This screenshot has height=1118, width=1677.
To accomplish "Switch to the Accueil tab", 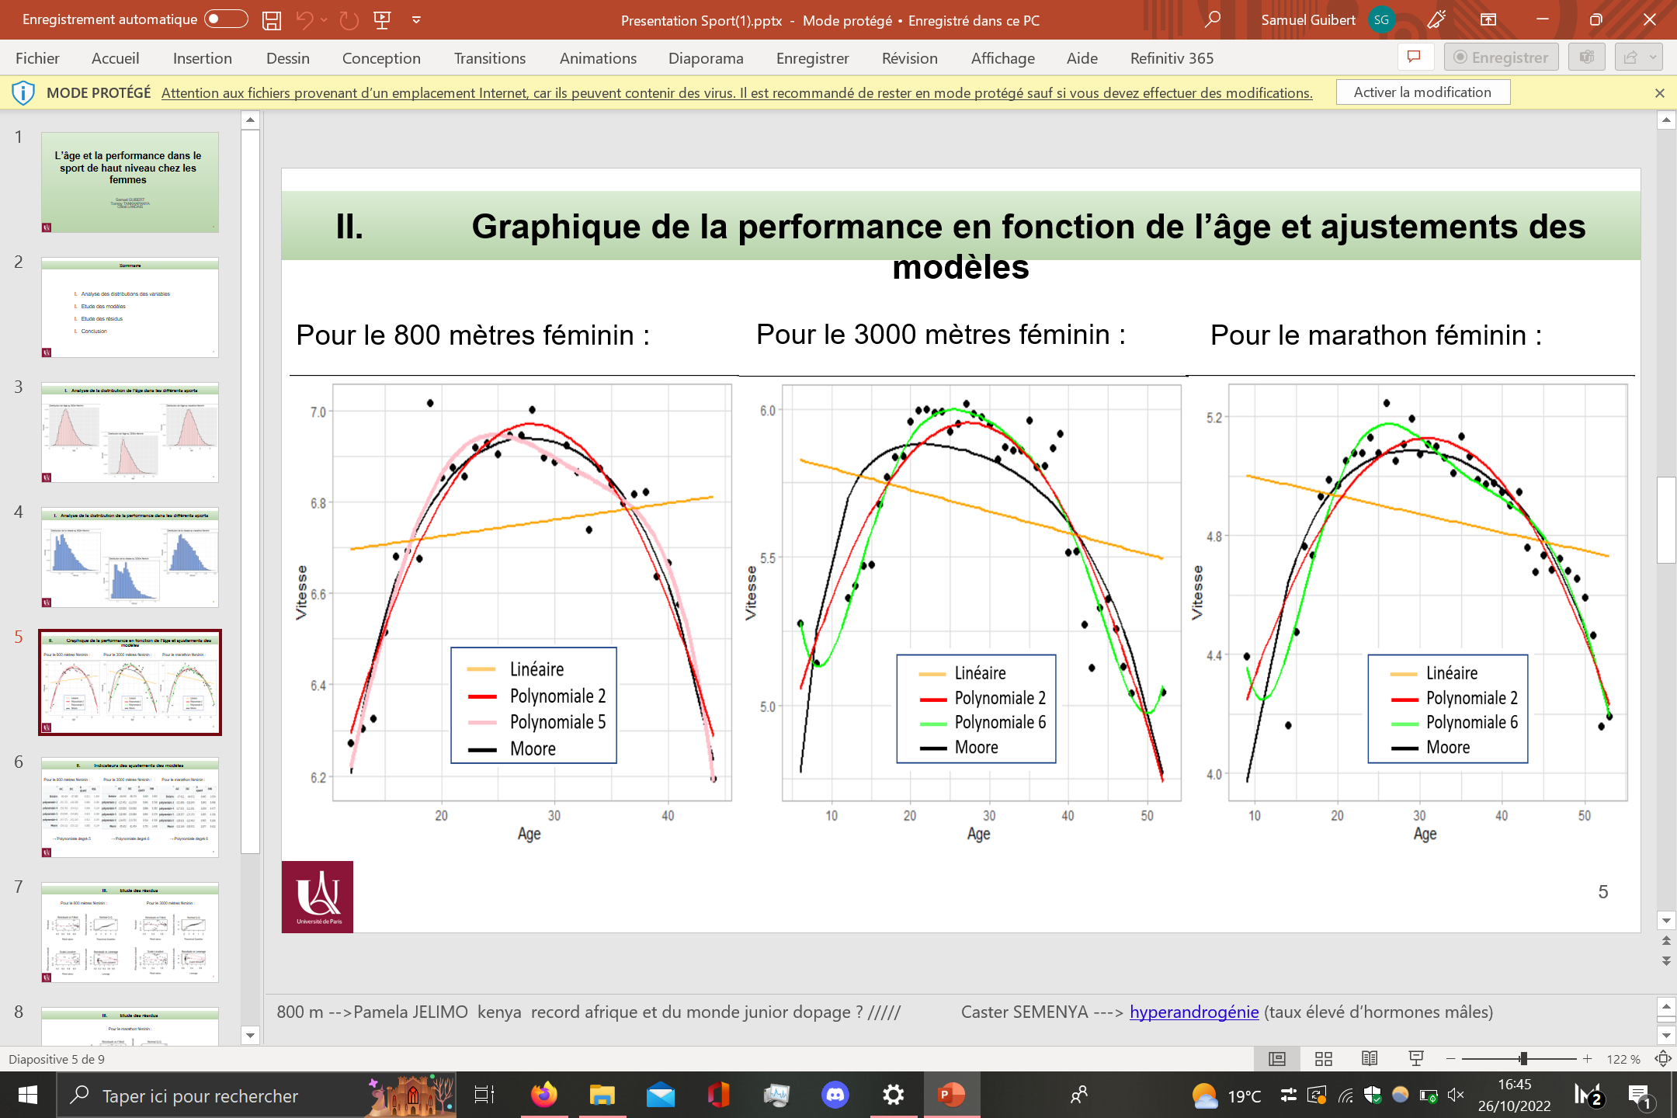I will point(115,58).
